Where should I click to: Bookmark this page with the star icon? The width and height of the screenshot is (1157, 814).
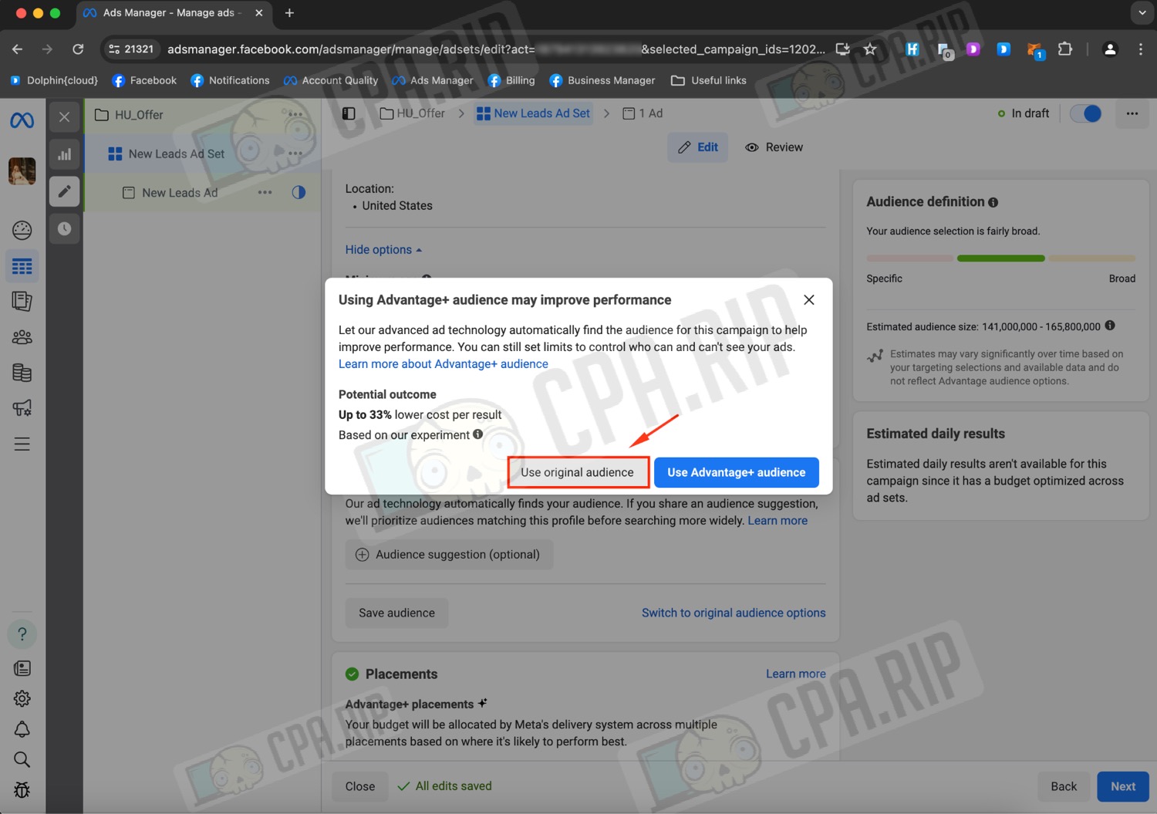point(870,49)
